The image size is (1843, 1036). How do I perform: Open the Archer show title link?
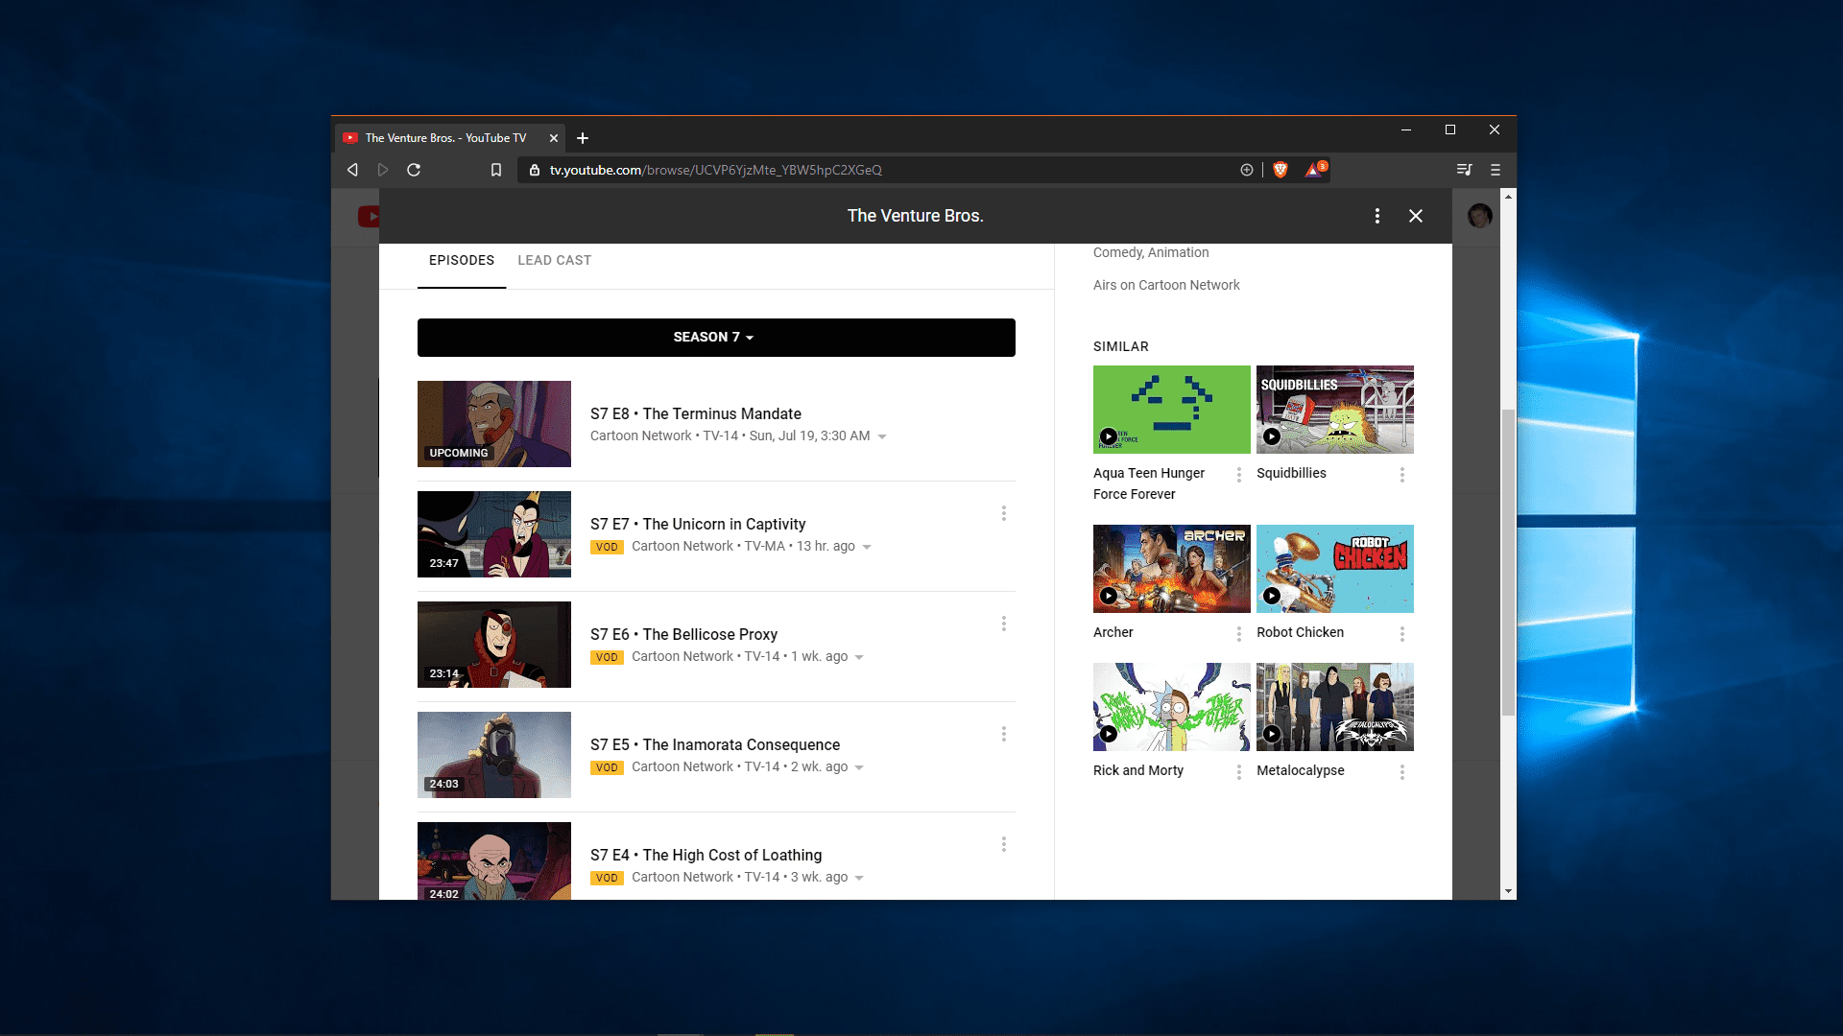tap(1113, 632)
